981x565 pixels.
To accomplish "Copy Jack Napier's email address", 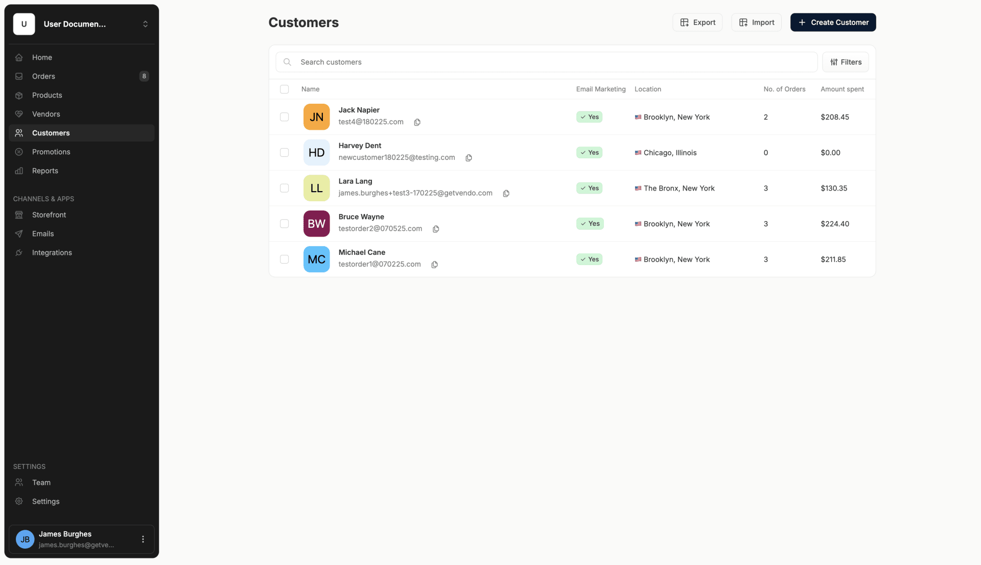I will click(x=417, y=122).
